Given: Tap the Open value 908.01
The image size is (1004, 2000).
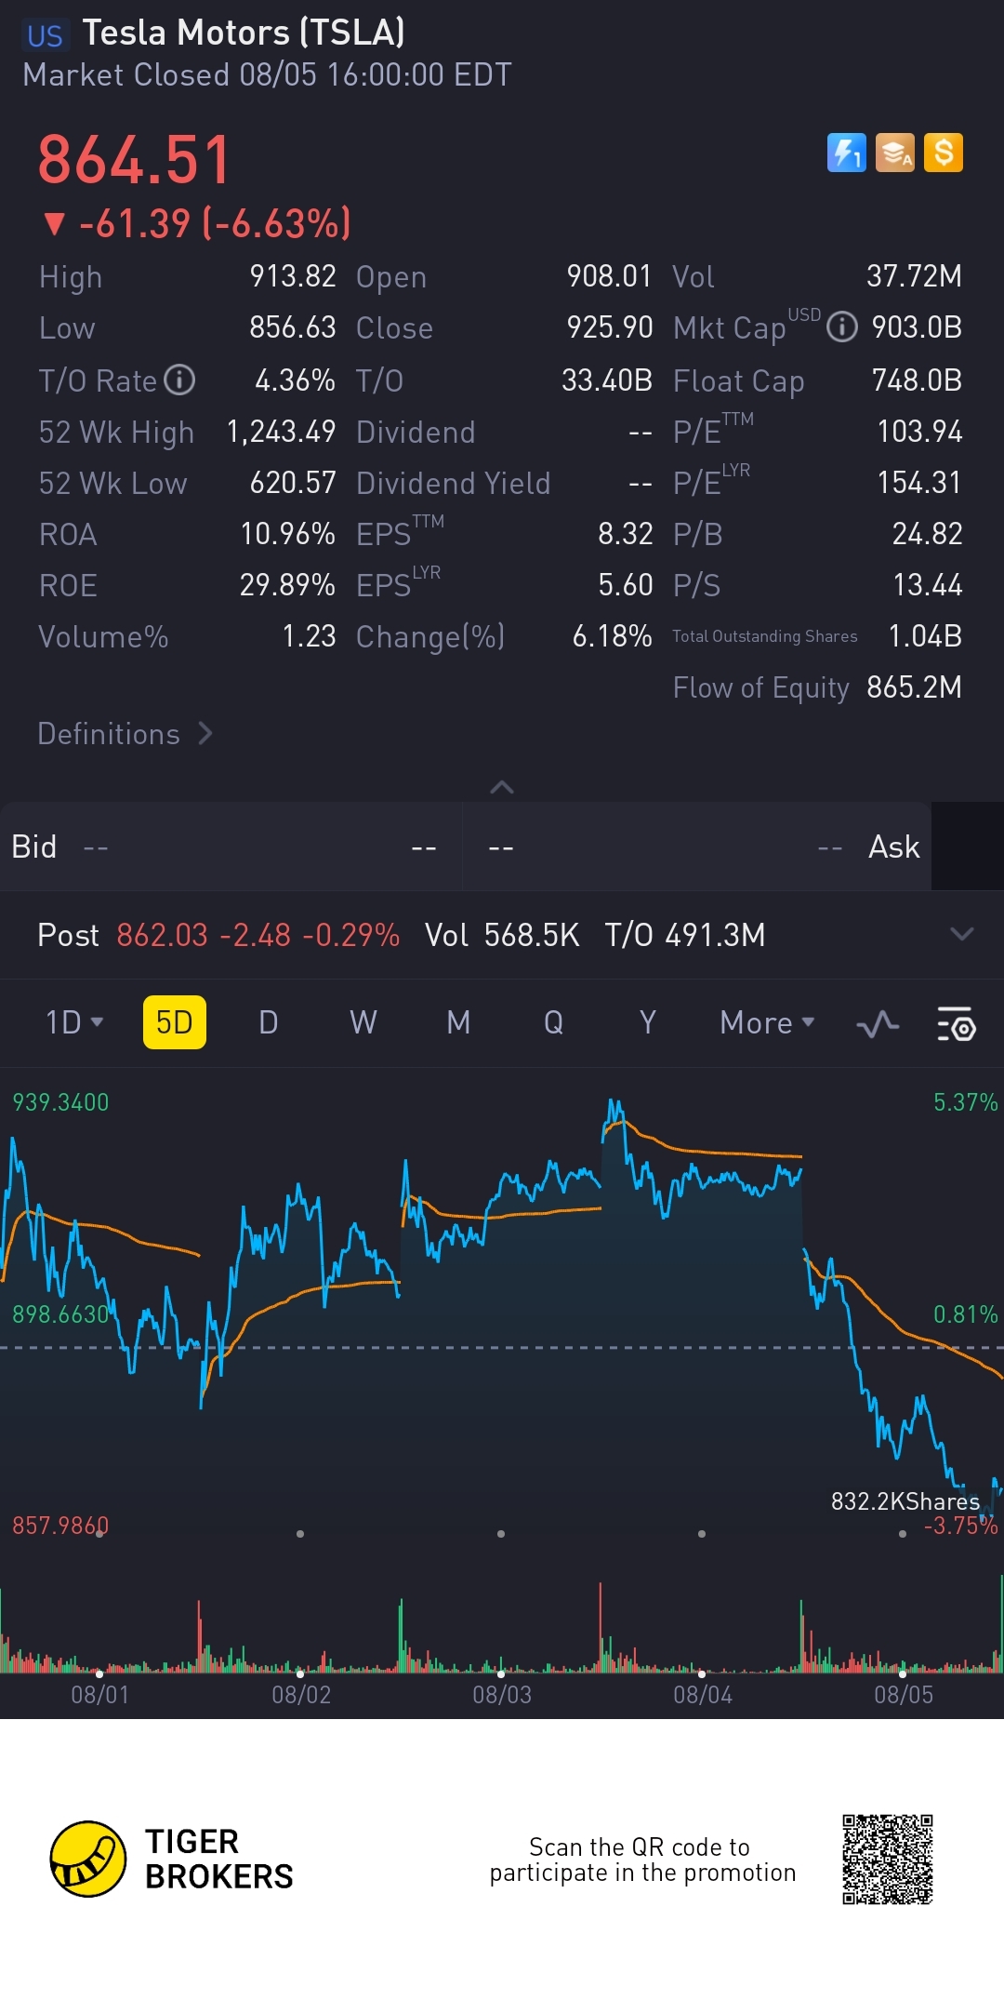Looking at the screenshot, I should (x=610, y=276).
